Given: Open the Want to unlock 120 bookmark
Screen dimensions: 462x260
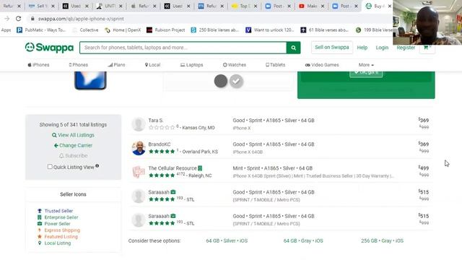Looking at the screenshot, I should (x=270, y=30).
